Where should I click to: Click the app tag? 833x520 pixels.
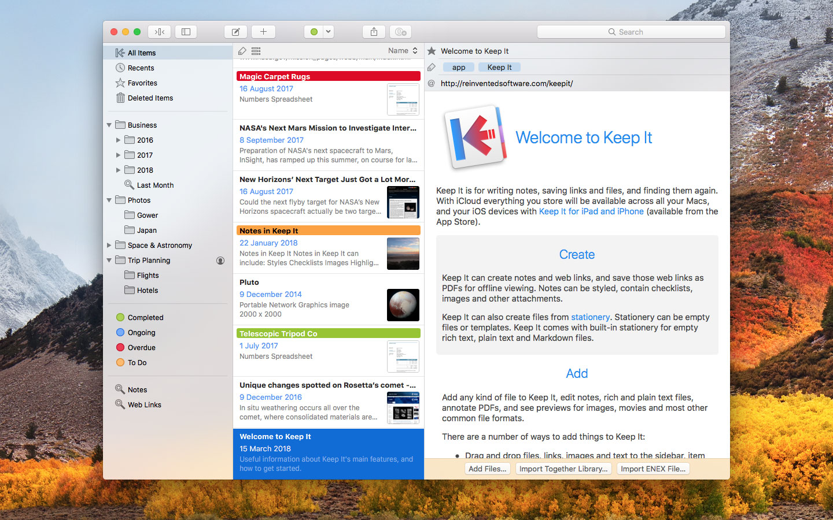coord(459,67)
